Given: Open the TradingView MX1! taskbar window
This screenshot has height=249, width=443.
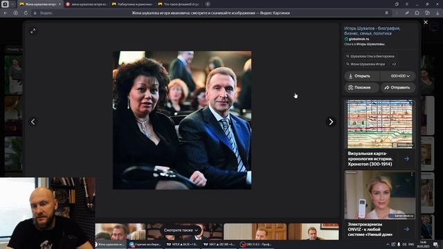Looking at the screenshot, I should tap(219, 244).
